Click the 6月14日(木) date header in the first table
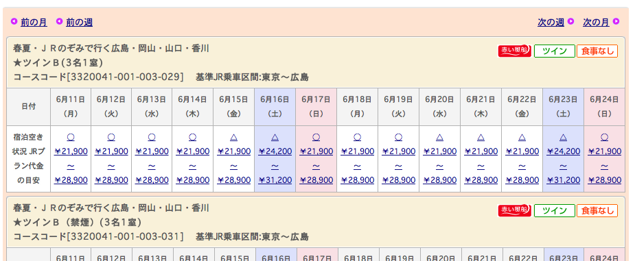The image size is (635, 261). [193, 107]
